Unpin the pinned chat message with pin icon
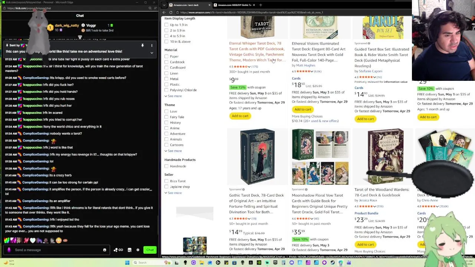Viewport: 475px width, 267px height. click(x=142, y=46)
